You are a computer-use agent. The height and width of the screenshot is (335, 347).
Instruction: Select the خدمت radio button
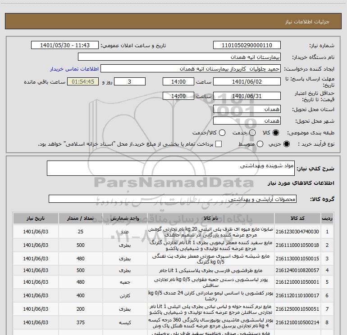pyautogui.click(x=252, y=133)
